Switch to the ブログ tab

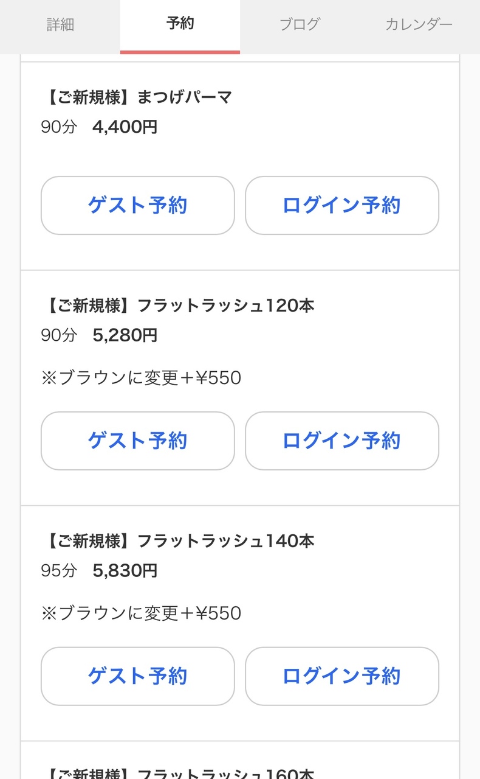coord(300,25)
